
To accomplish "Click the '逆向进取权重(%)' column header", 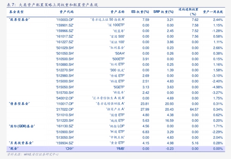I will click(188, 12).
